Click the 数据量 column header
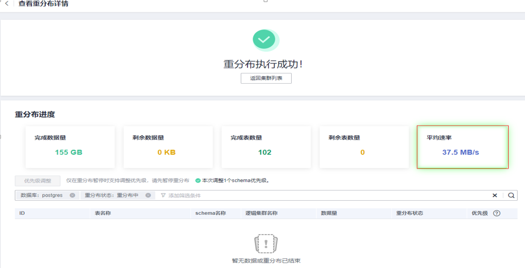 pyautogui.click(x=329, y=214)
